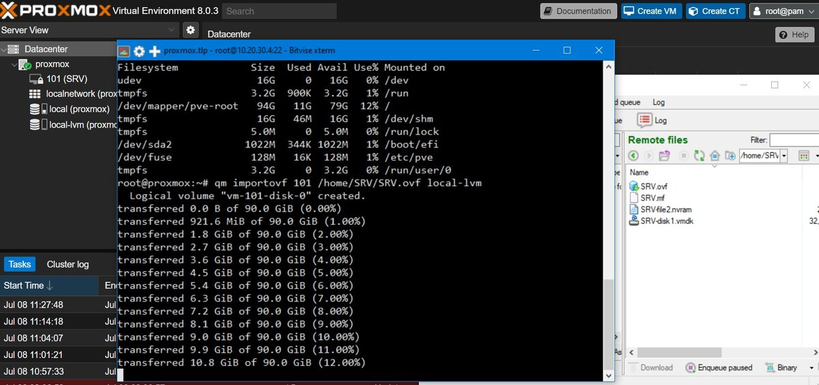Open the xterm window settings gear icon
This screenshot has width=819, height=385.
[x=139, y=51]
